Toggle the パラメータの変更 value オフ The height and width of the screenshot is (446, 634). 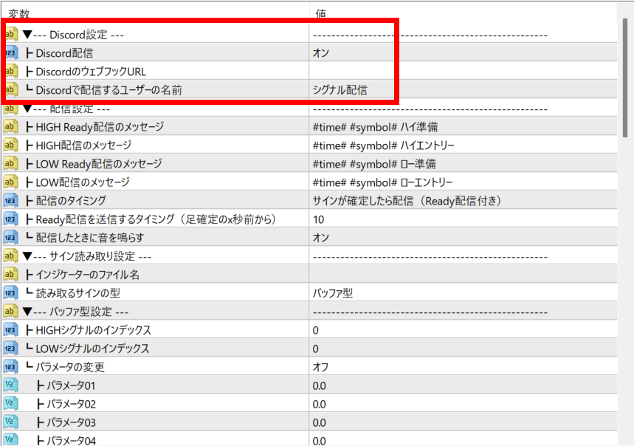pyautogui.click(x=321, y=367)
